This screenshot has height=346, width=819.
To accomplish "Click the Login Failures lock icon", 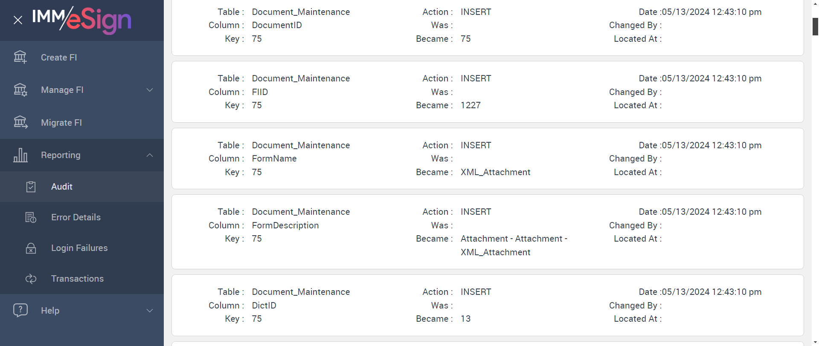I will click(x=31, y=248).
